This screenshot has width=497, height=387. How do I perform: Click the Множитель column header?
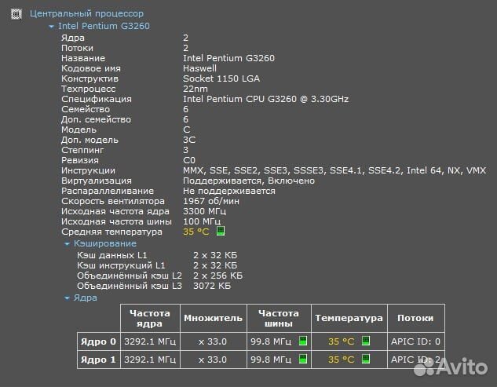[213, 318]
